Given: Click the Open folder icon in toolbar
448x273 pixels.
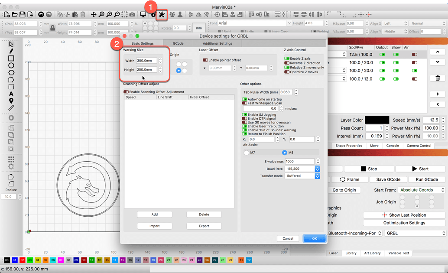Looking at the screenshot, I should [x=15, y=14].
